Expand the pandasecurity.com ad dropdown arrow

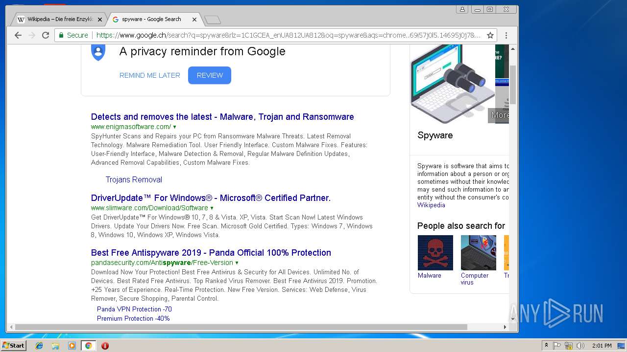click(237, 263)
